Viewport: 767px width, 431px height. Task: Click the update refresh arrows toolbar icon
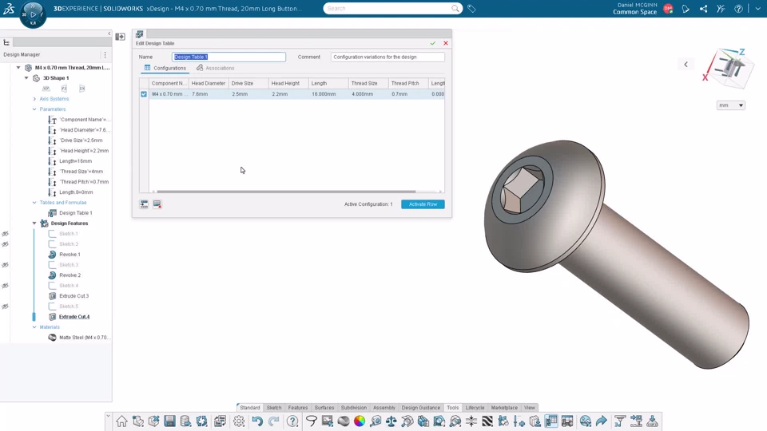coord(201,421)
